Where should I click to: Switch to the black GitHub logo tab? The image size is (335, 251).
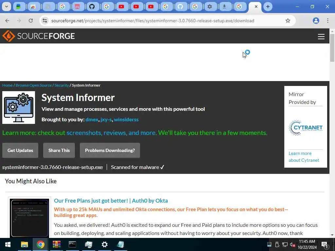tap(92, 7)
